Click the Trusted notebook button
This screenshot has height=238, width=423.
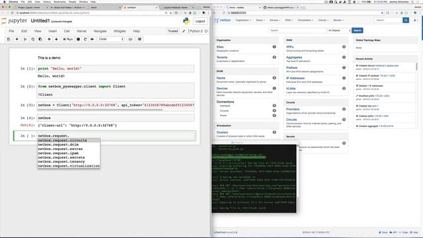tap(173, 31)
